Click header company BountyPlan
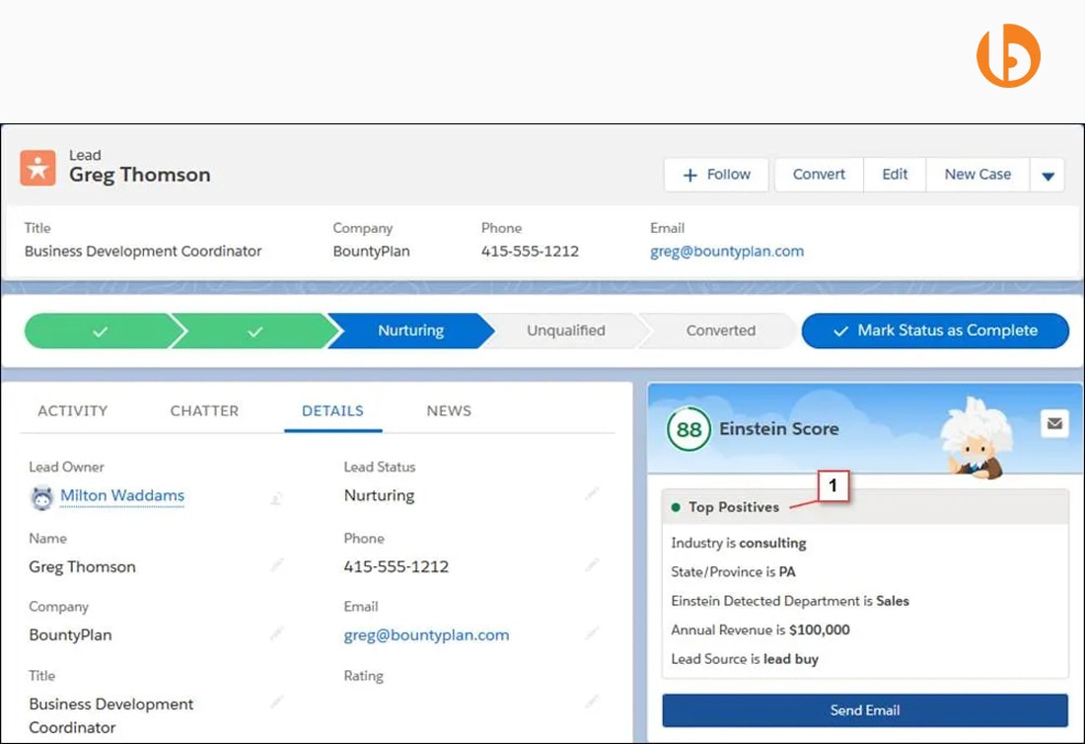The width and height of the screenshot is (1085, 744). tap(371, 252)
